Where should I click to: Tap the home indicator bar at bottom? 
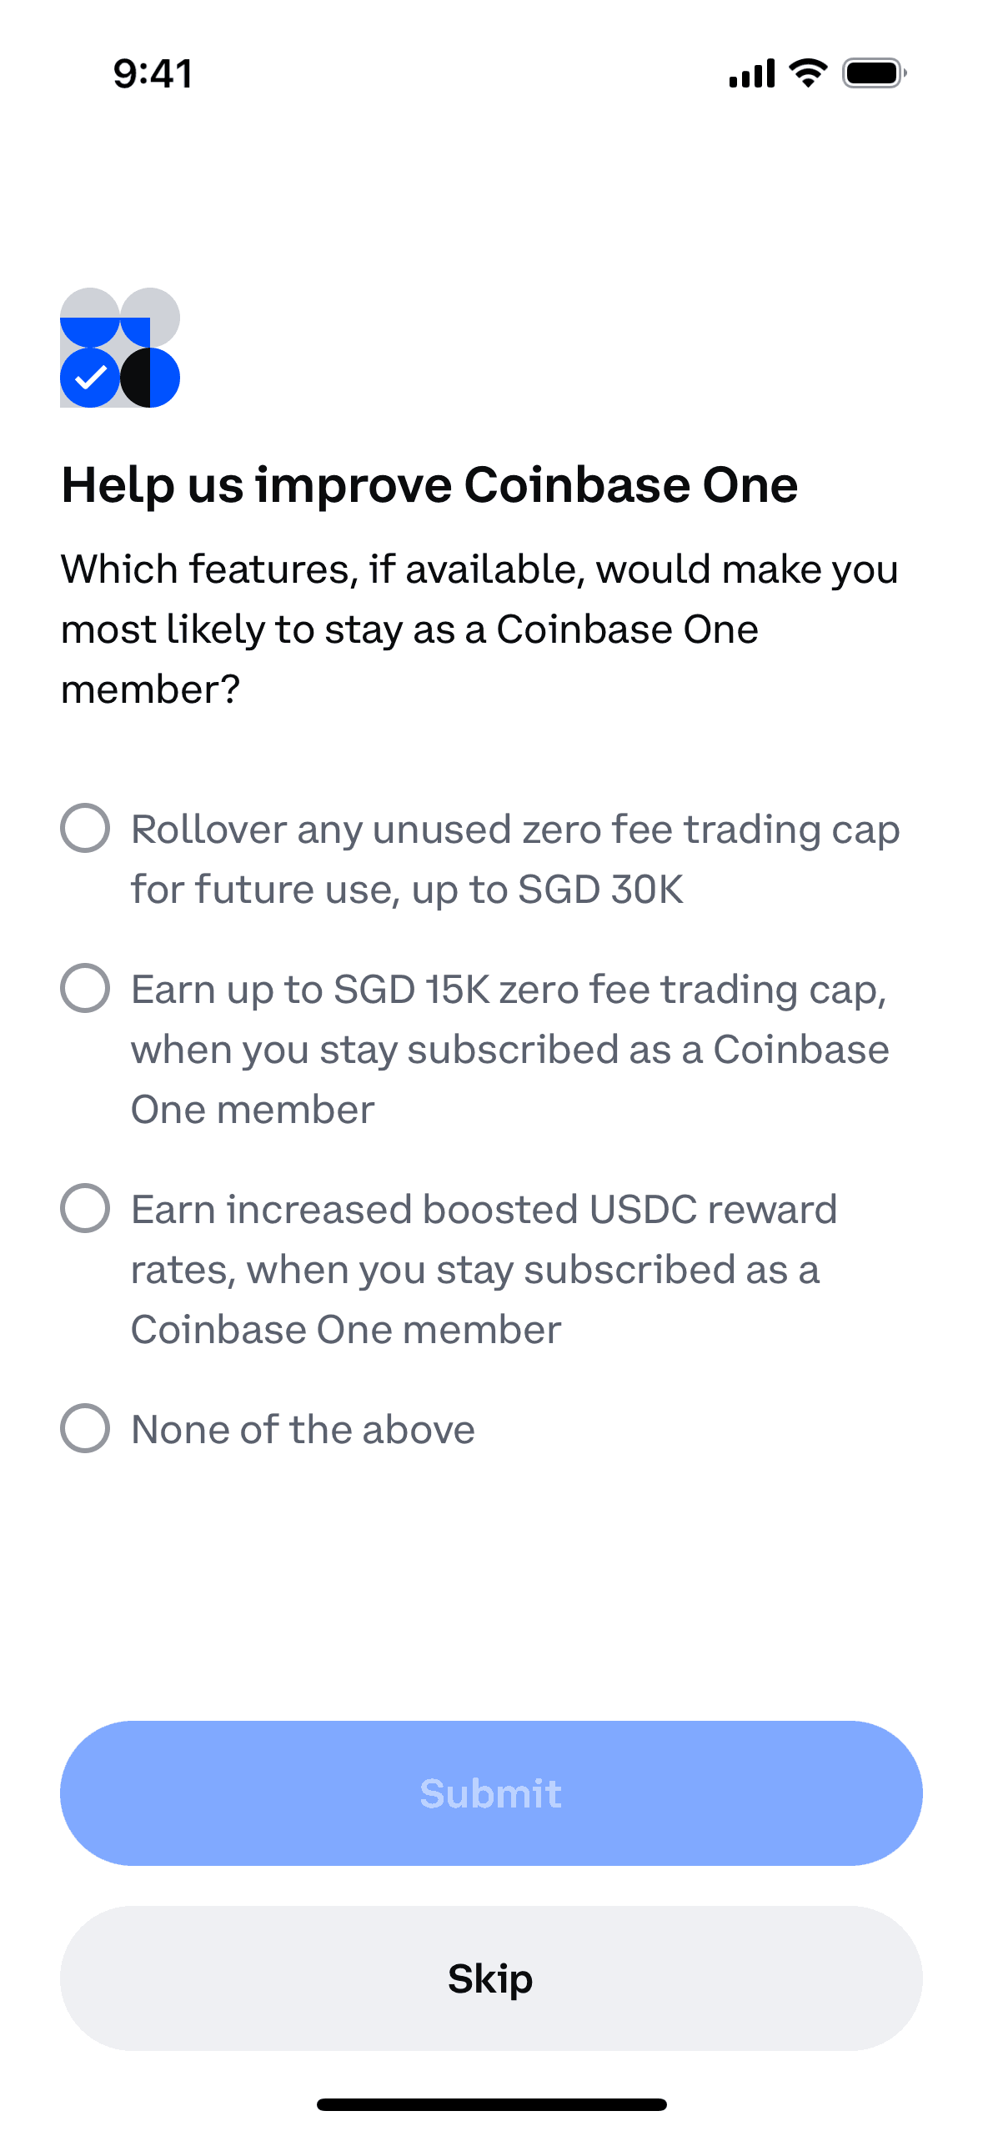491,2104
